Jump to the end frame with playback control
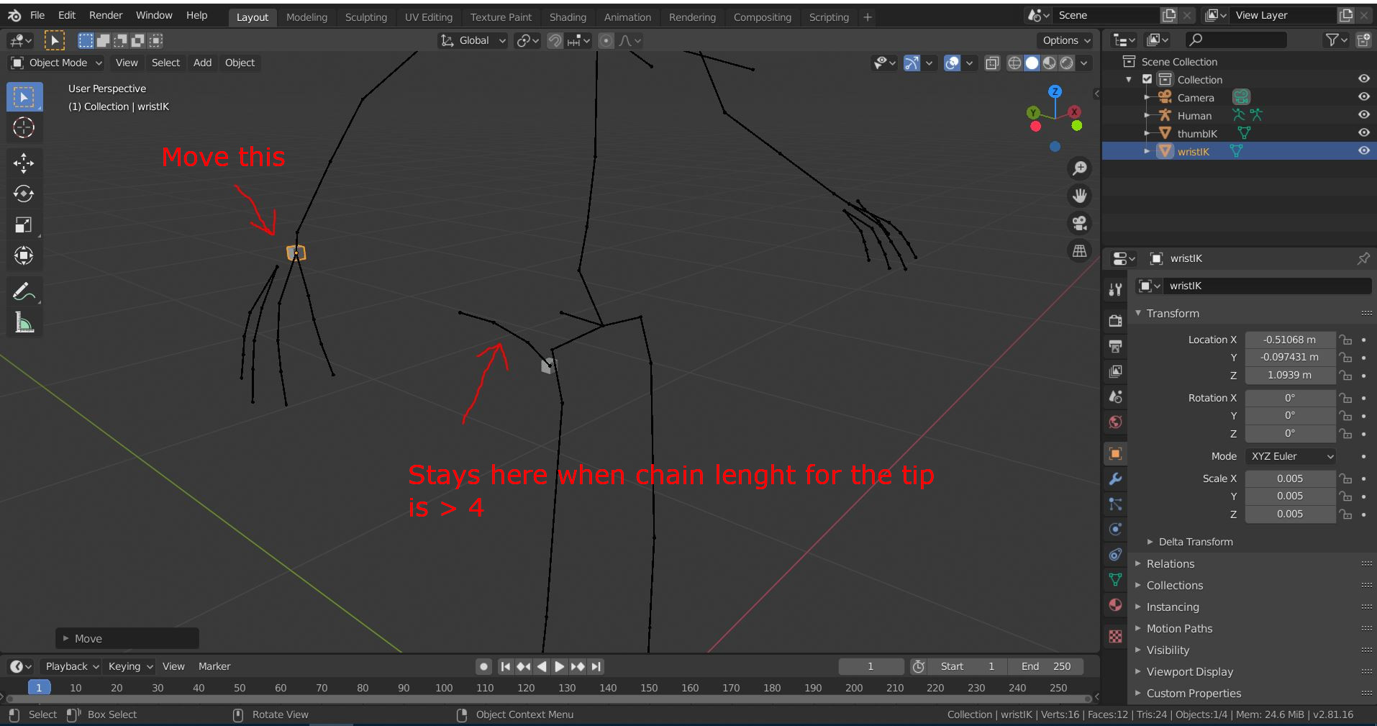 [596, 666]
